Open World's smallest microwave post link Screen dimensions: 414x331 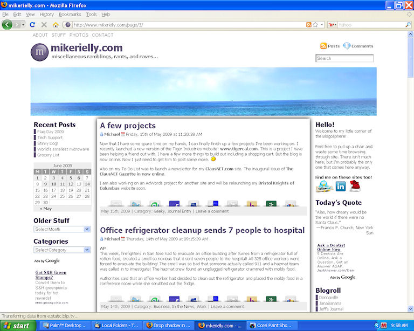click(x=63, y=149)
